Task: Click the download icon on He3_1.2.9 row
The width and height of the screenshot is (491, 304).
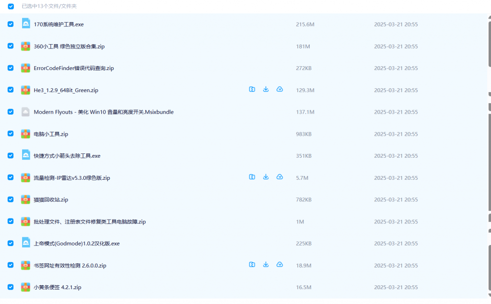Action: (266, 90)
